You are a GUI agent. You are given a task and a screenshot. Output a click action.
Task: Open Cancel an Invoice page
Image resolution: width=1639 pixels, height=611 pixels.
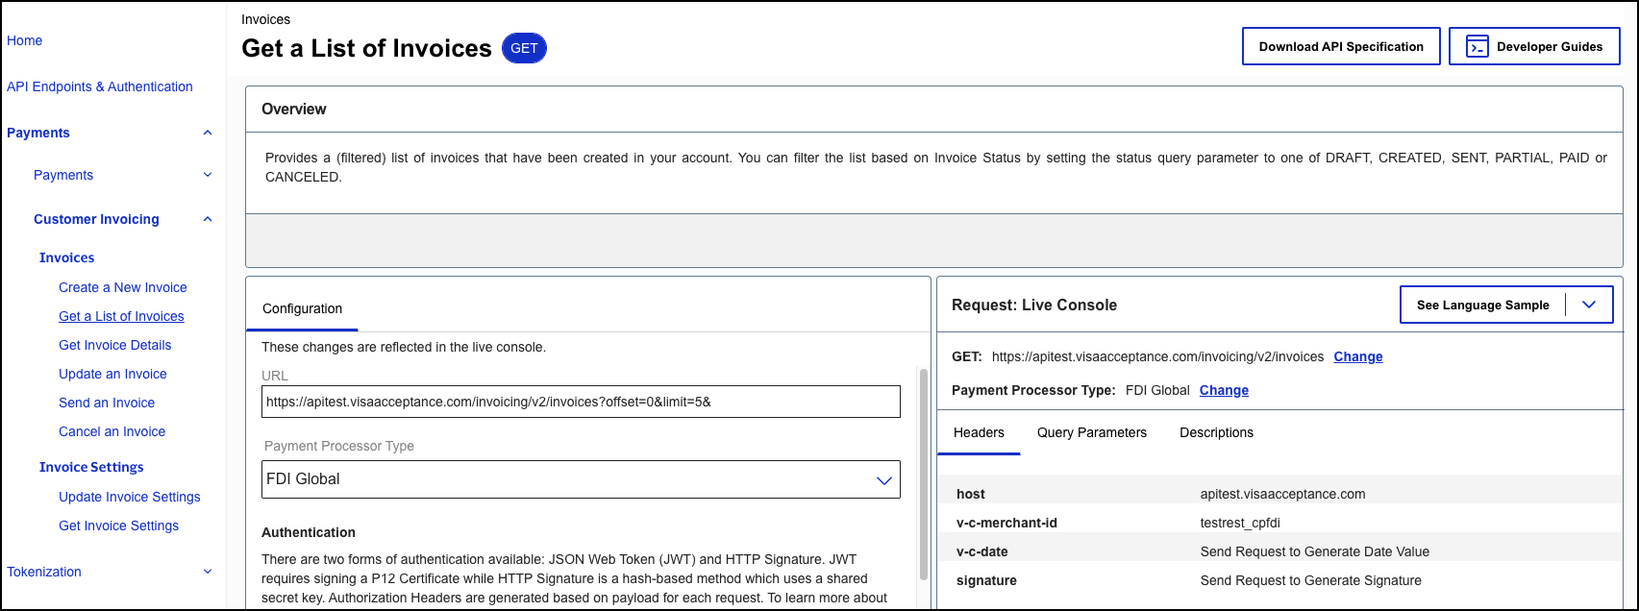[x=112, y=431]
